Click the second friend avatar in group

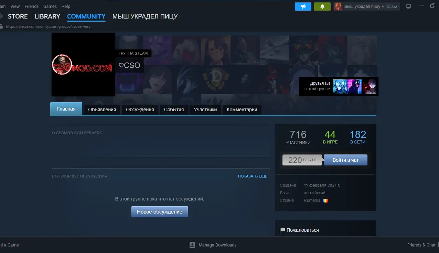pos(355,87)
